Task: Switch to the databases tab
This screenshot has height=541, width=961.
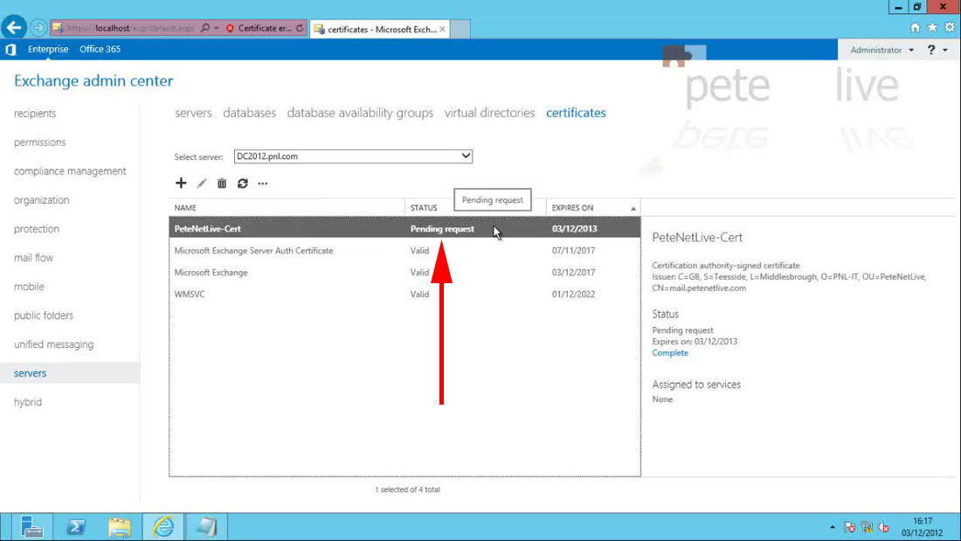Action: coord(250,113)
